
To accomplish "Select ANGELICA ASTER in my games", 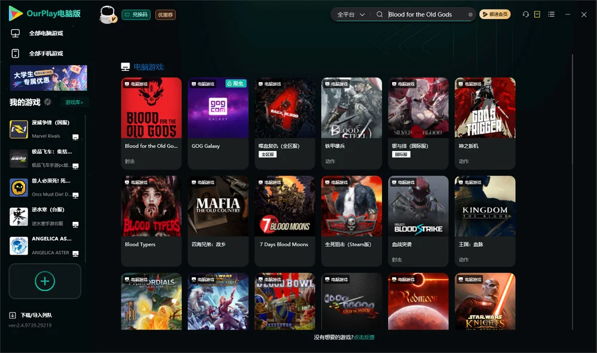I will click(x=45, y=246).
